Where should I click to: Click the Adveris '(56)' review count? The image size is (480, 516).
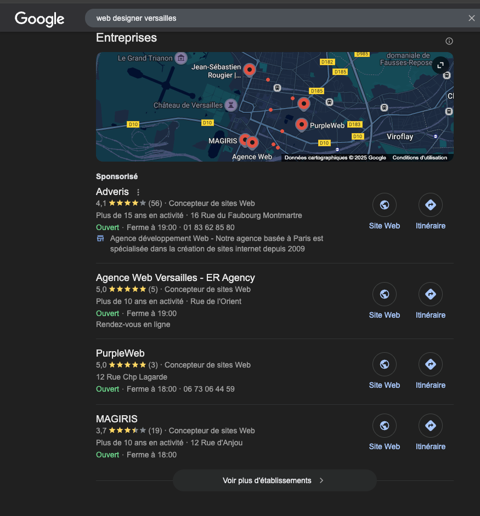155,203
